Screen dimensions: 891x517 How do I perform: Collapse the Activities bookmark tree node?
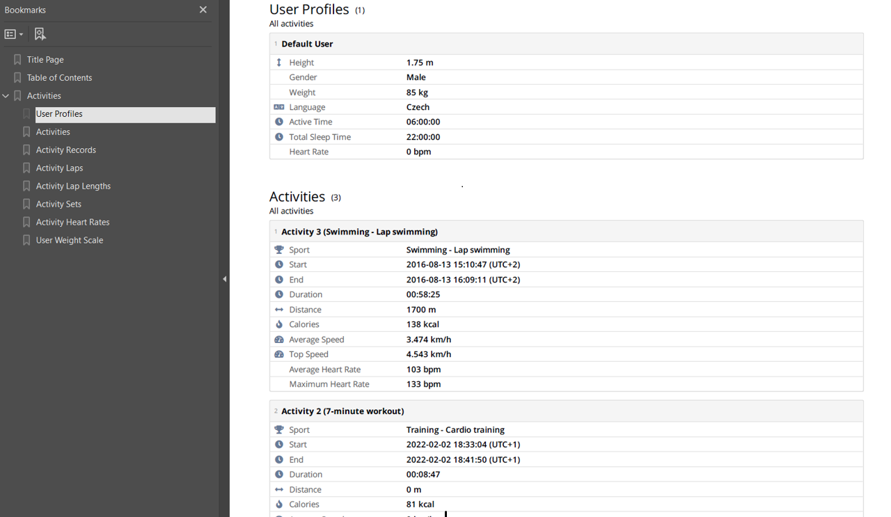pyautogui.click(x=6, y=96)
